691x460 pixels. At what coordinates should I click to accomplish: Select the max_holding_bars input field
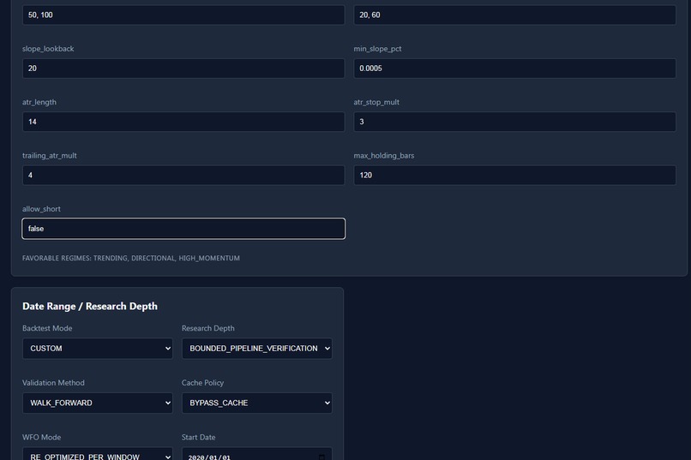point(514,176)
